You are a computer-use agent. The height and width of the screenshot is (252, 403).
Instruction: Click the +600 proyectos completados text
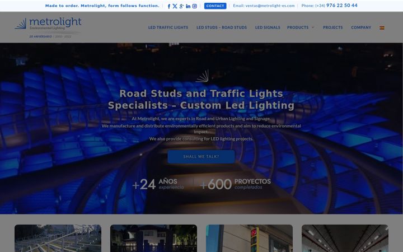click(x=235, y=184)
